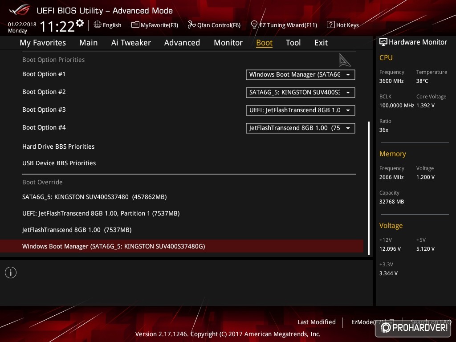This screenshot has height=342, width=456.
Task: Open the Ai Tweaker tab
Action: 131,43
